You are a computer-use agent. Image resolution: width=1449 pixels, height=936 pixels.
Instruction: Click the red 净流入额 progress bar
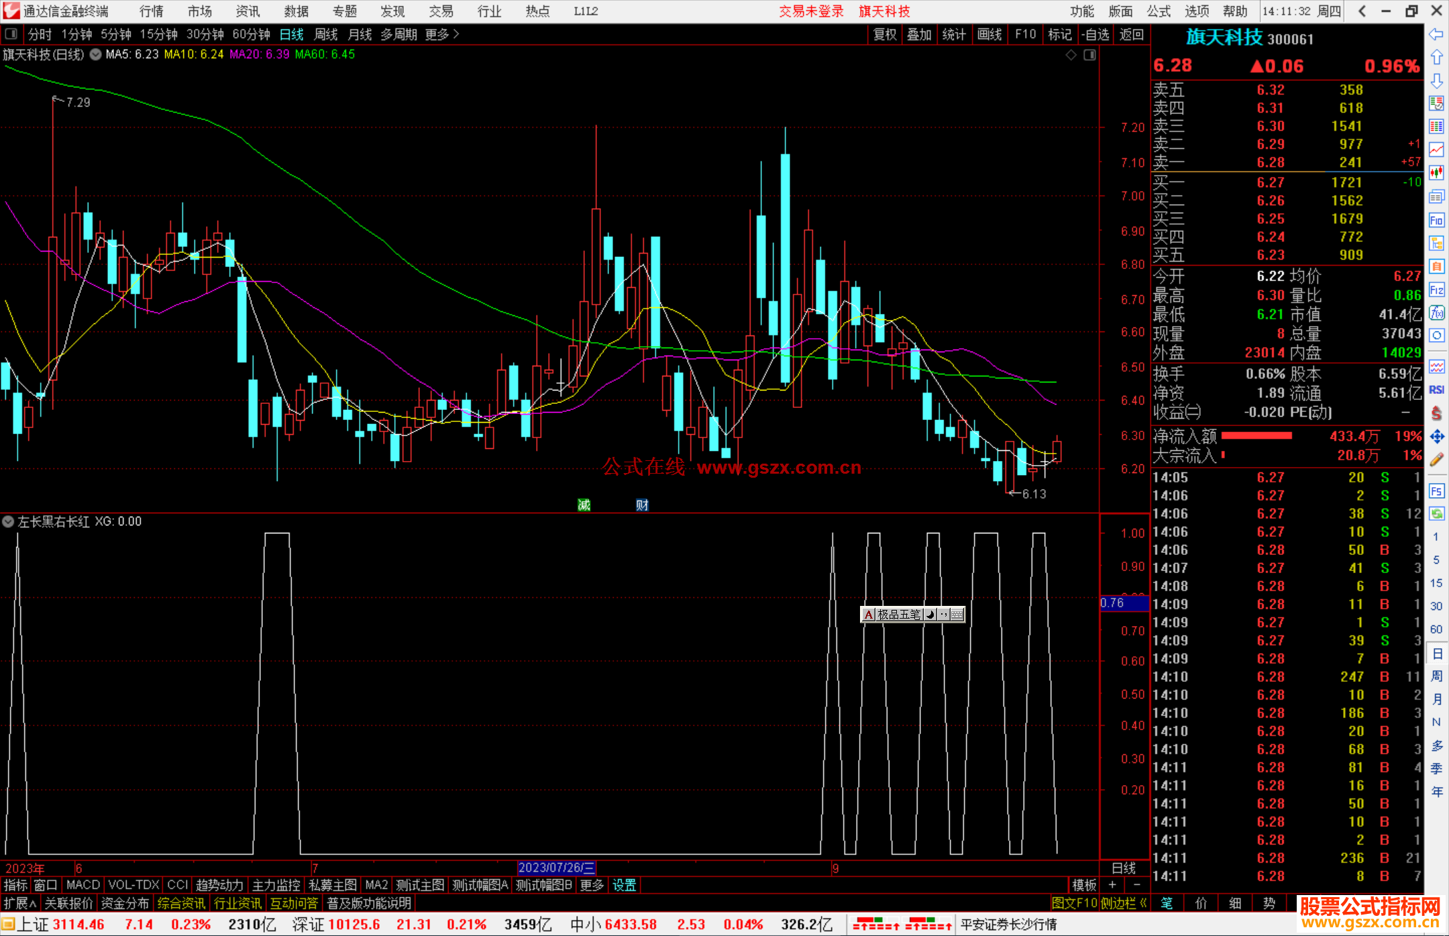pos(1256,436)
